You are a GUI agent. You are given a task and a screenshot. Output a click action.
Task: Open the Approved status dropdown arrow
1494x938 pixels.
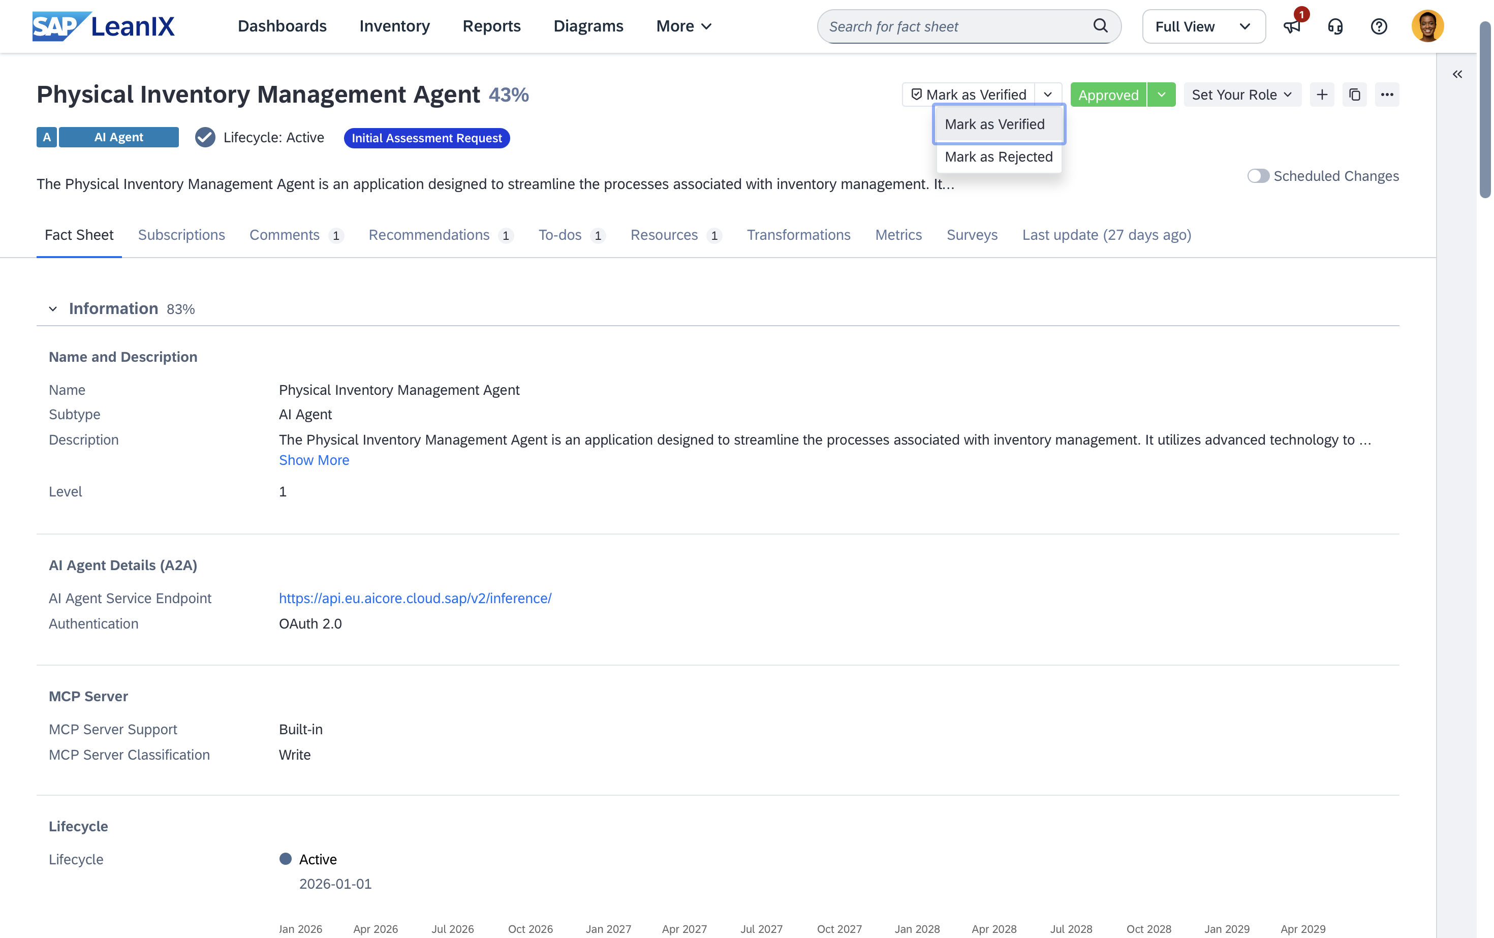click(1162, 95)
